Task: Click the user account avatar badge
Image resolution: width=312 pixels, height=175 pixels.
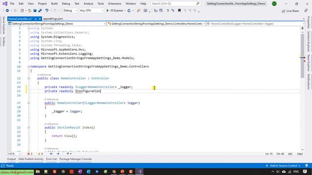Action: click(x=274, y=3)
